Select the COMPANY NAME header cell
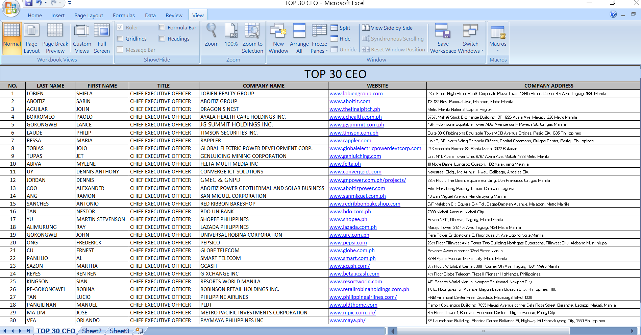Image resolution: width=641 pixels, height=335 pixels. pos(264,86)
